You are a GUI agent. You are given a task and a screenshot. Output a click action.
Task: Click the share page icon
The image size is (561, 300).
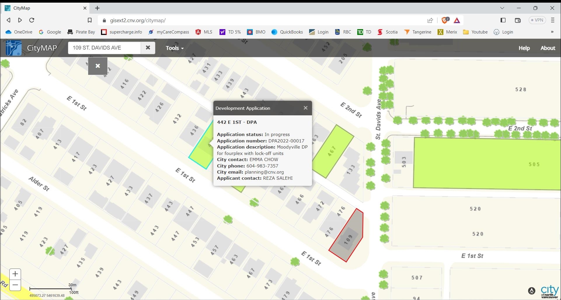pos(430,20)
